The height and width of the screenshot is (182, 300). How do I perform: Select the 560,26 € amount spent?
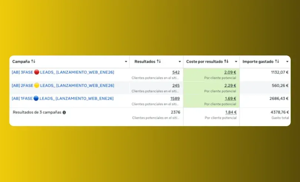point(280,85)
